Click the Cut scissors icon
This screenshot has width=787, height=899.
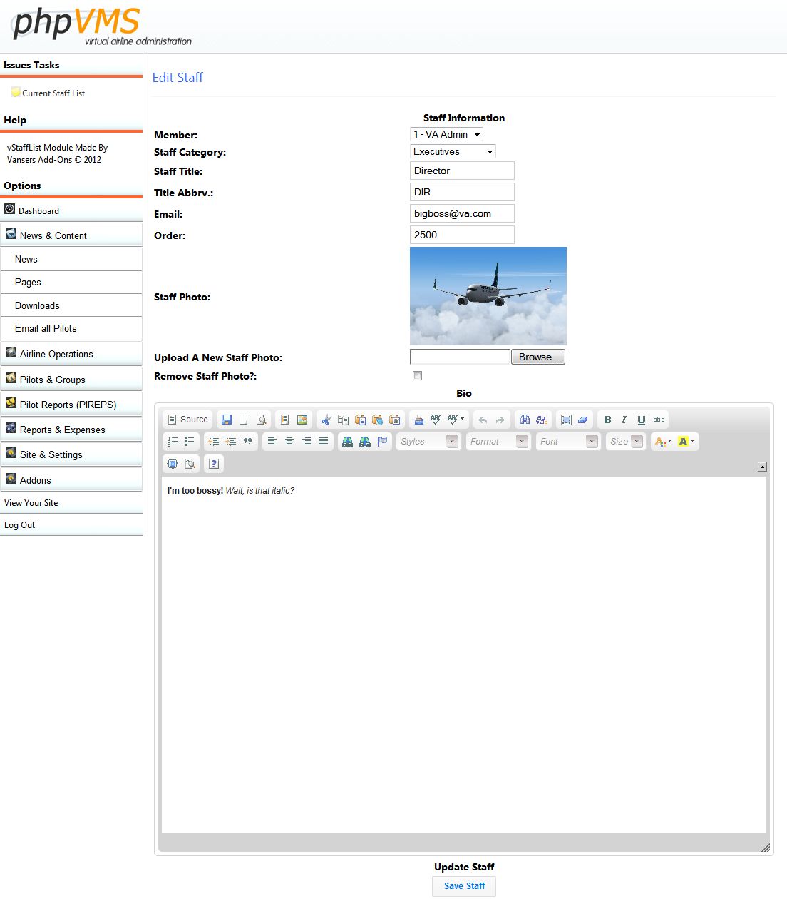(x=326, y=420)
